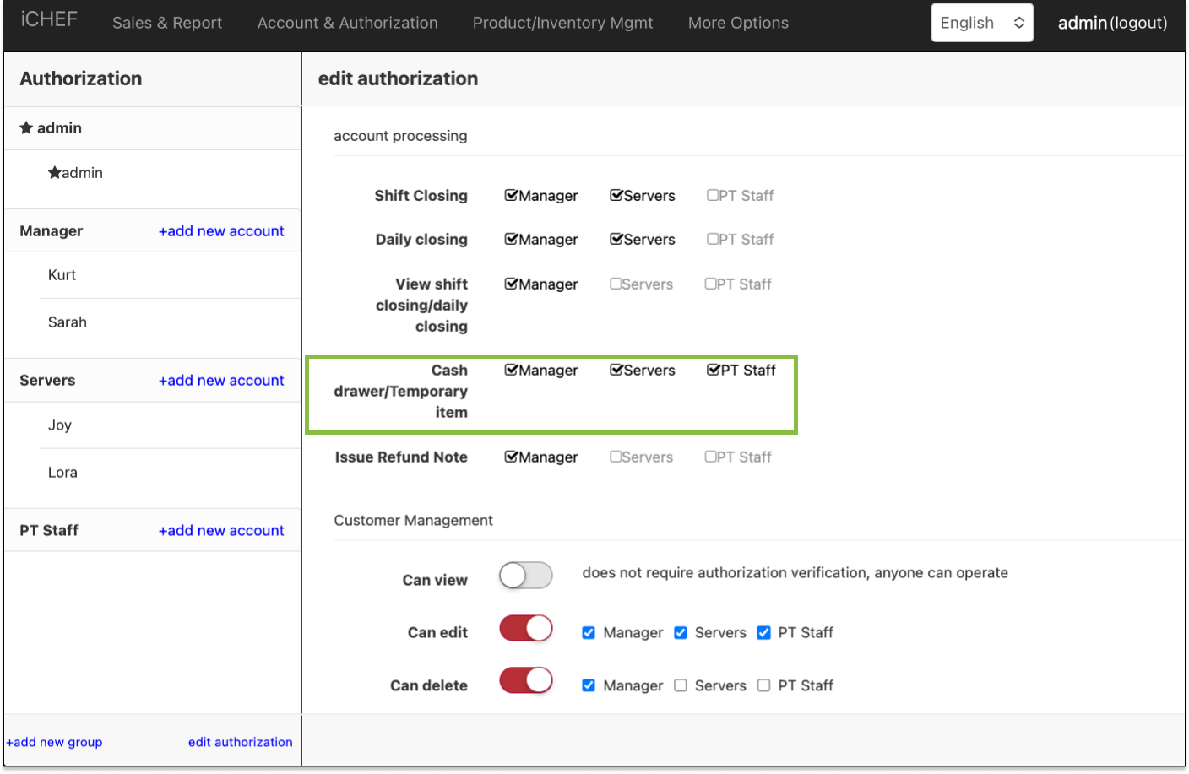Uncheck Manager for Shift Closing
The image size is (1189, 774).
[x=511, y=195]
